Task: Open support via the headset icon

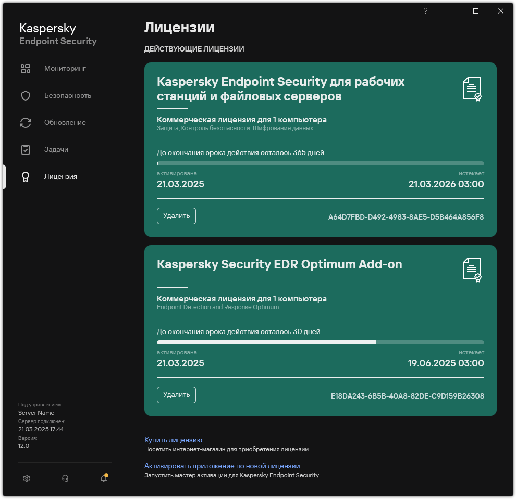Action: point(65,478)
